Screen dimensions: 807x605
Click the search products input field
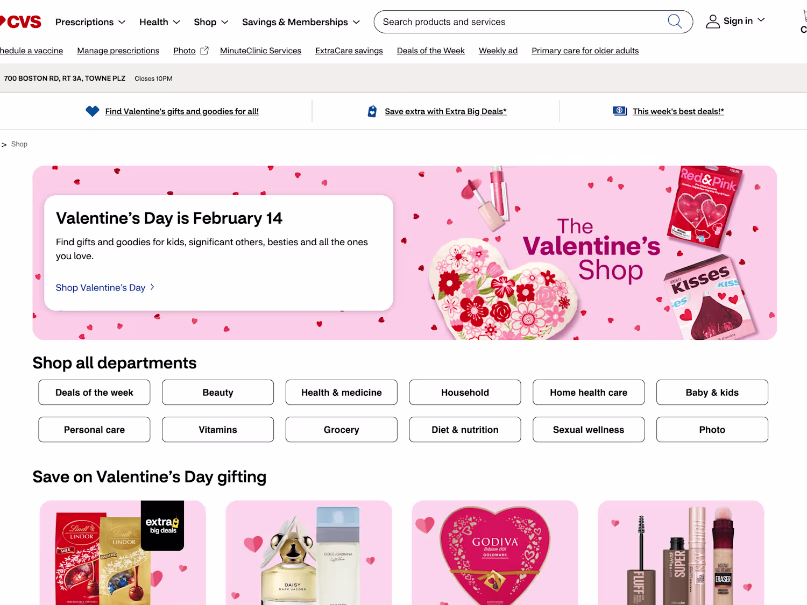point(516,22)
